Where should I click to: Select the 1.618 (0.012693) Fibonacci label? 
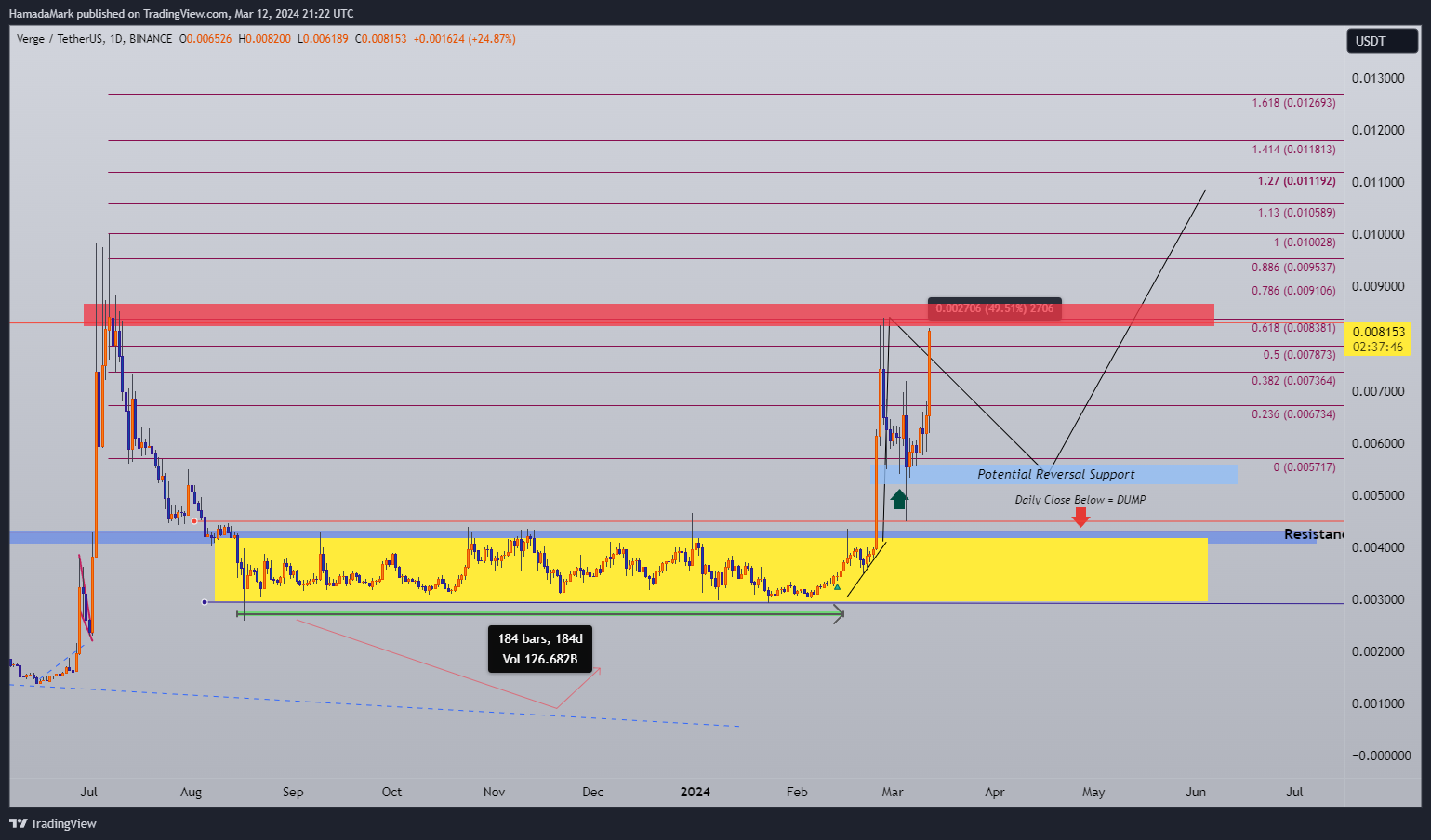coord(1293,102)
